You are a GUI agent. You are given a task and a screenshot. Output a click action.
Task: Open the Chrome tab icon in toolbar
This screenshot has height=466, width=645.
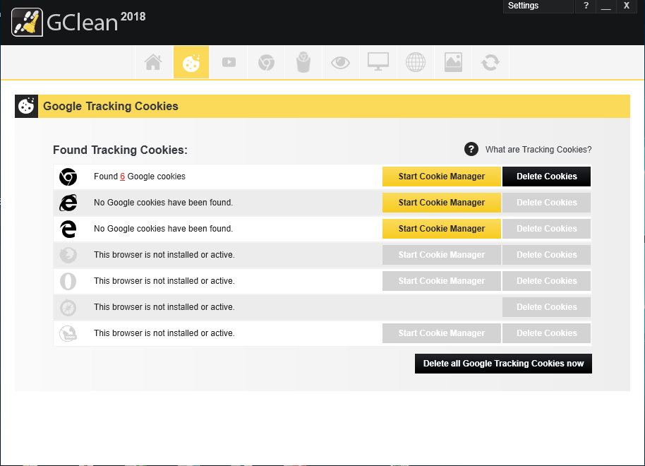pos(266,63)
